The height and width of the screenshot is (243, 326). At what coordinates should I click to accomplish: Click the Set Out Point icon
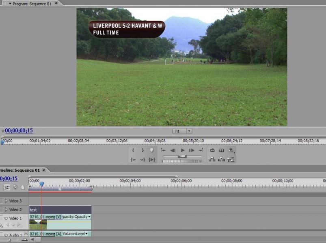[142, 150]
